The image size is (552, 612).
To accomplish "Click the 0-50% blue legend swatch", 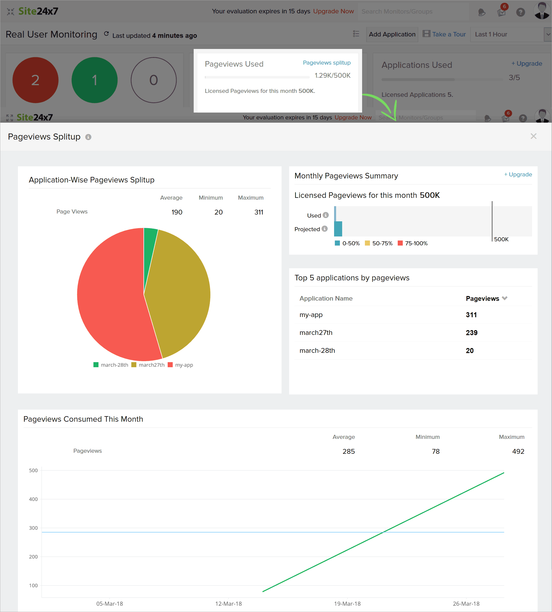I will (x=337, y=243).
